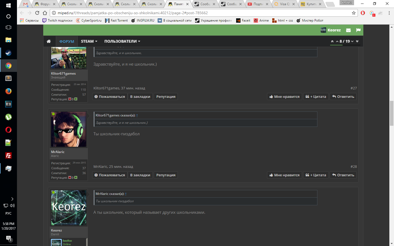
Task: Add post #27 to bookmarks (В закладки)
Action: coord(140,96)
